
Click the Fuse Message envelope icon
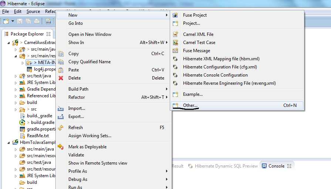(x=175, y=51)
